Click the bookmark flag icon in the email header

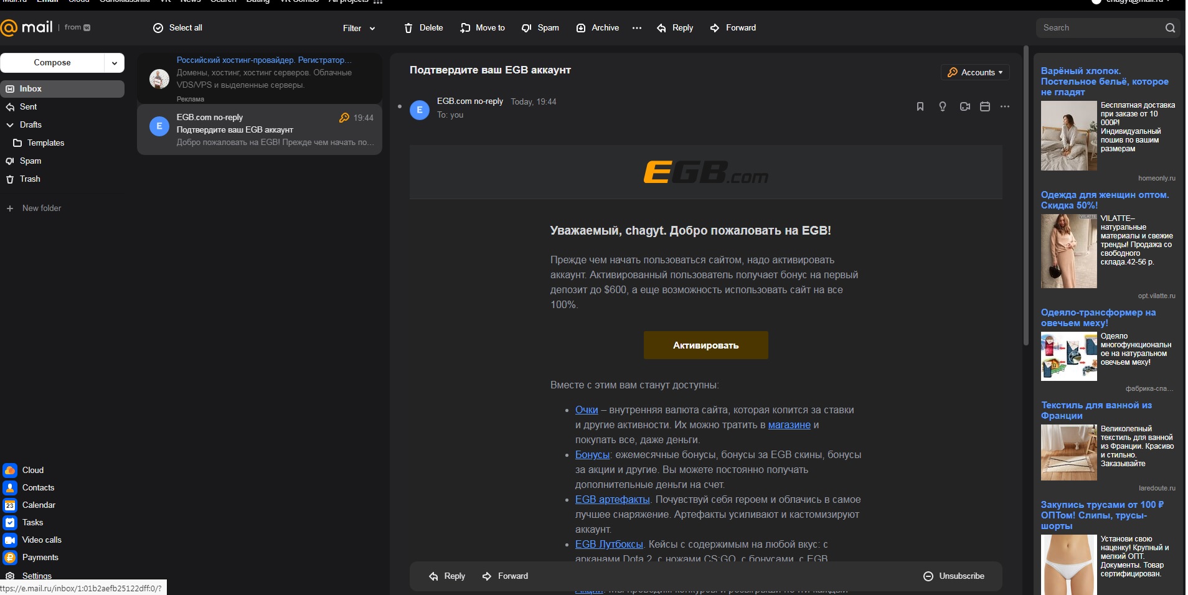920,106
